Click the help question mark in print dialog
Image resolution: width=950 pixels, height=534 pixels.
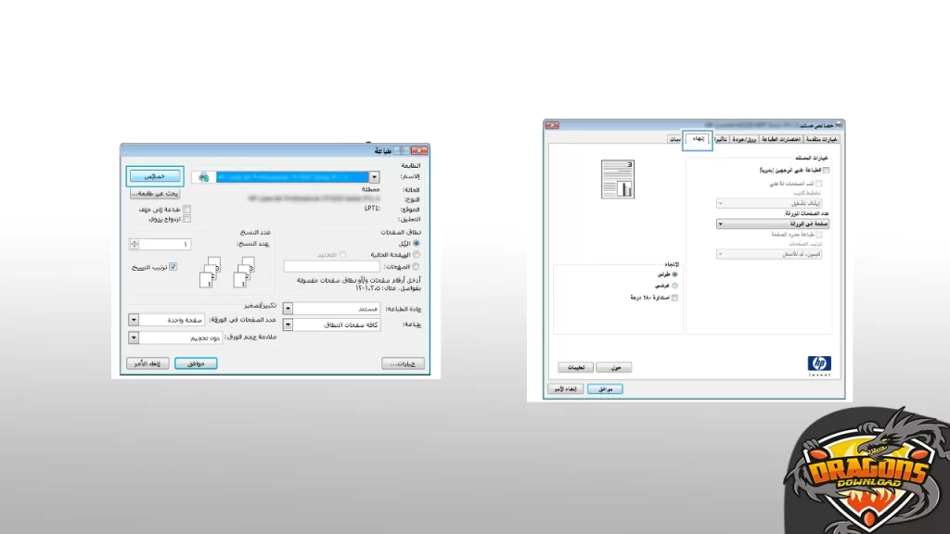pos(407,150)
